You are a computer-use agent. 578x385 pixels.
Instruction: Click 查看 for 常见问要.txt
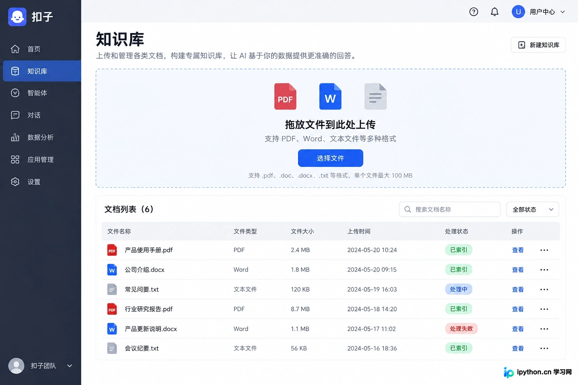tap(518, 290)
